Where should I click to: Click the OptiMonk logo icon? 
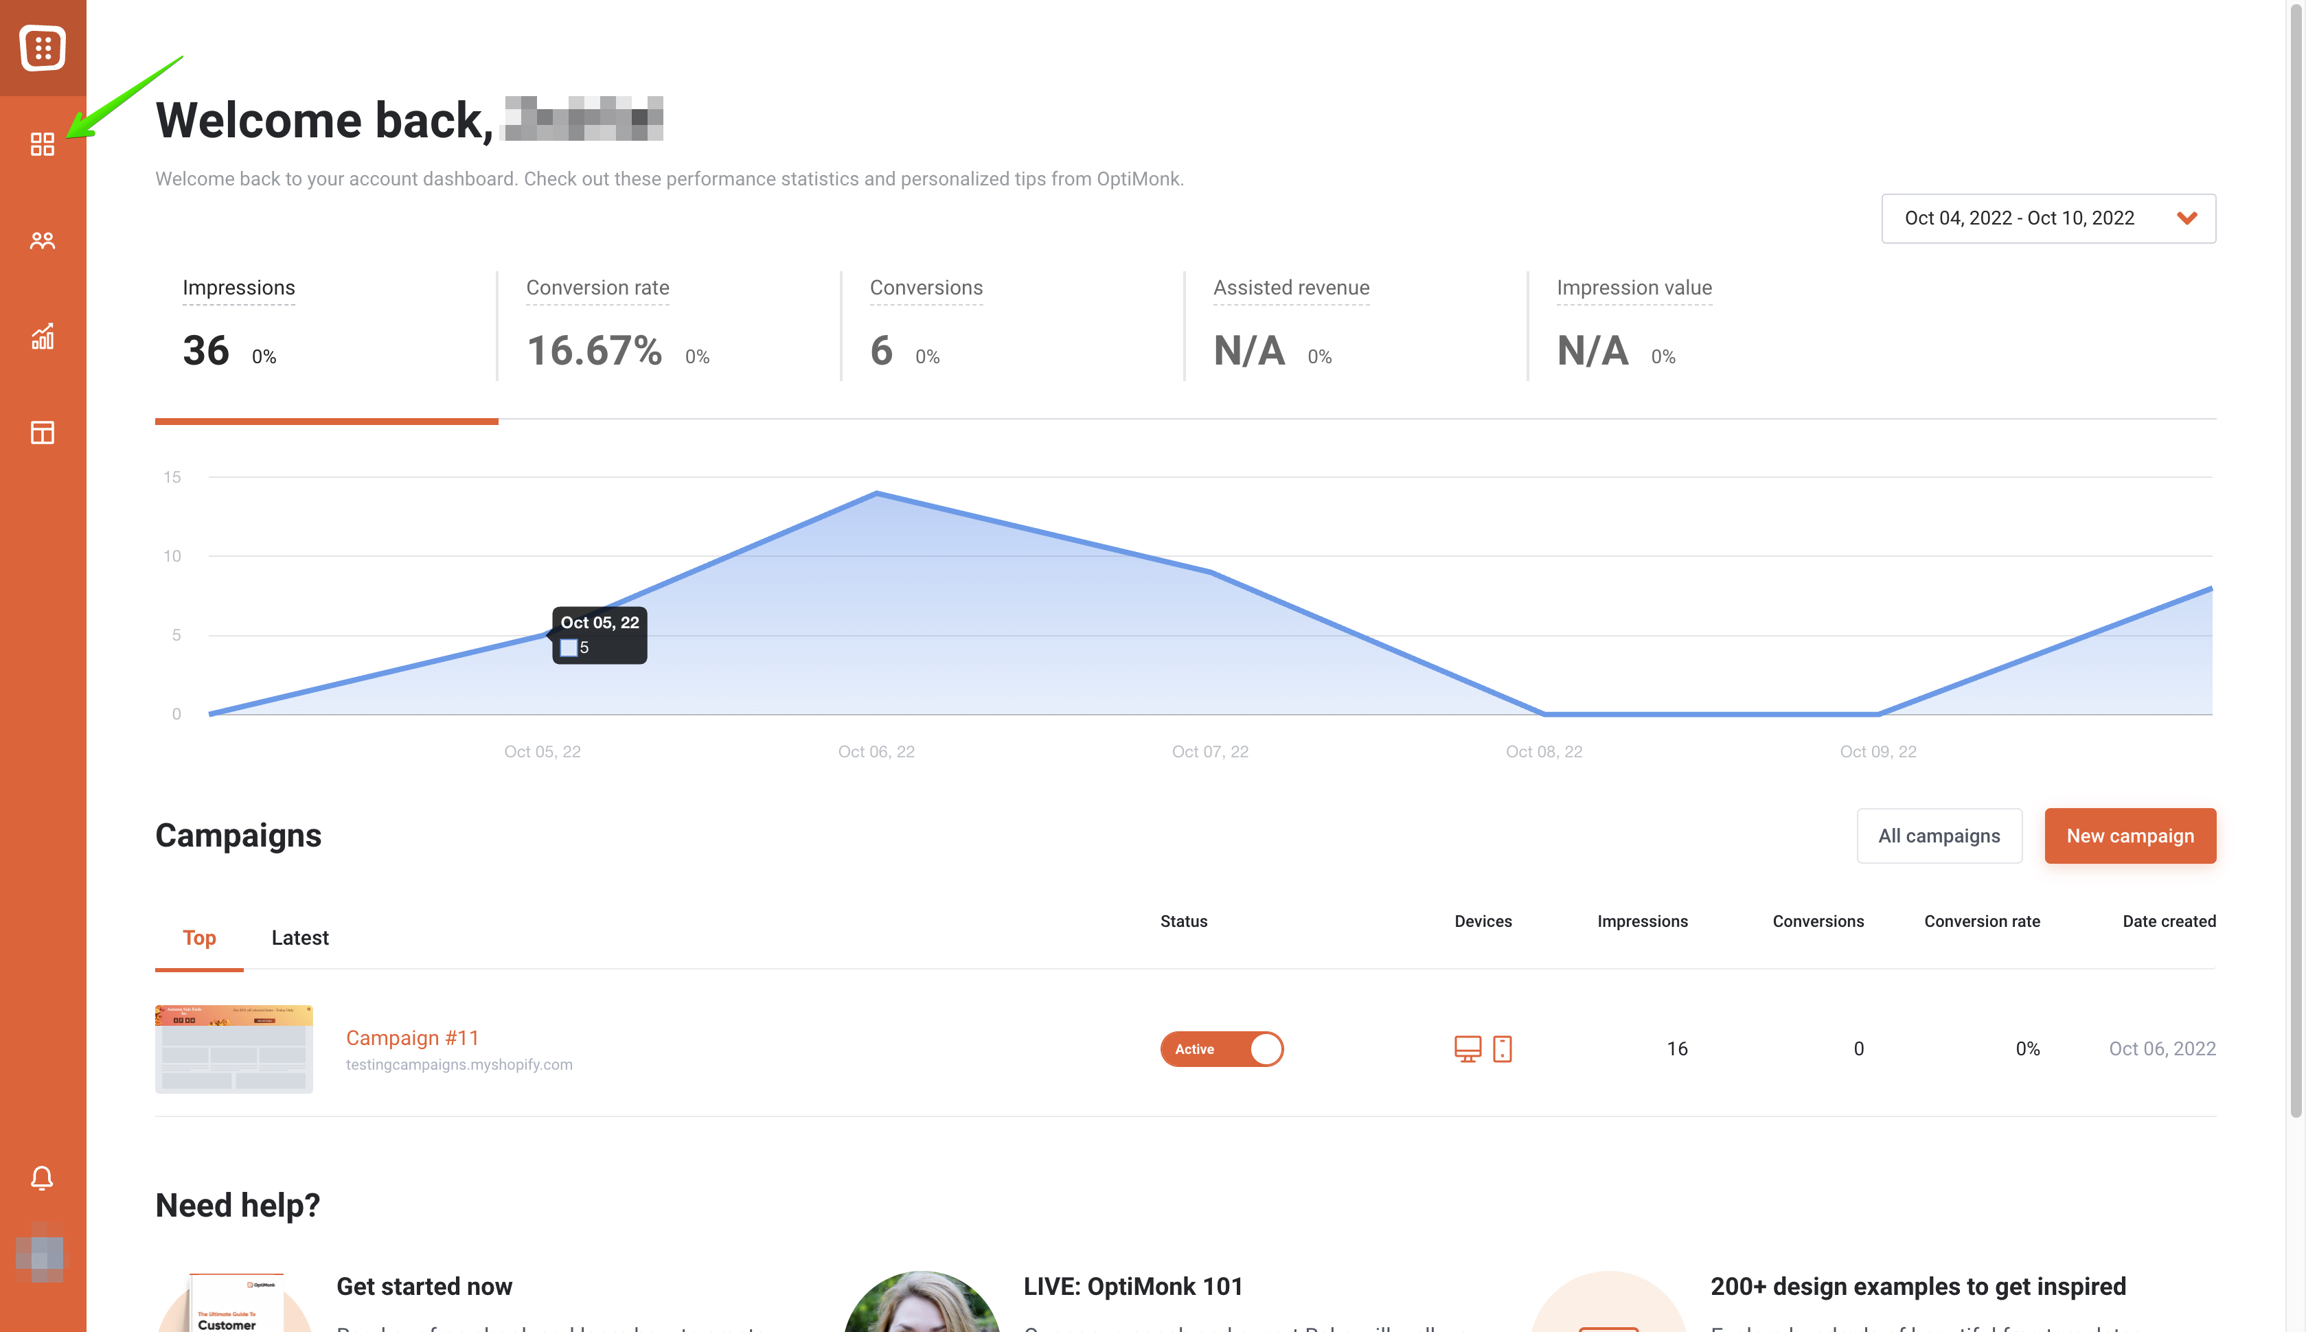coord(42,47)
